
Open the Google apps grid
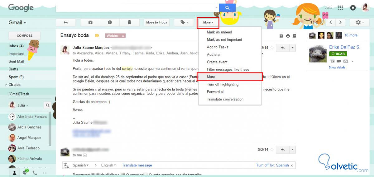340,8
